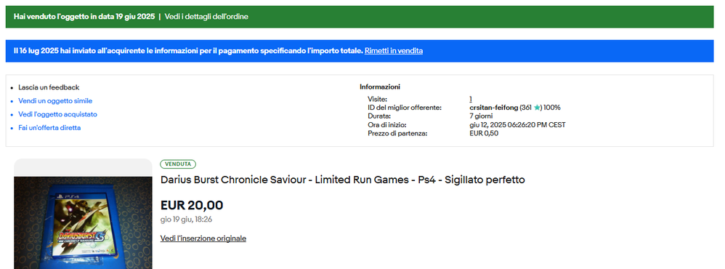Click the Darius Burst Chronicle Saviour title

coord(343,180)
